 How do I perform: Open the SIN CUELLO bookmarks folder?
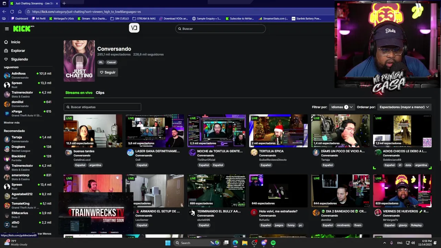click(120, 19)
